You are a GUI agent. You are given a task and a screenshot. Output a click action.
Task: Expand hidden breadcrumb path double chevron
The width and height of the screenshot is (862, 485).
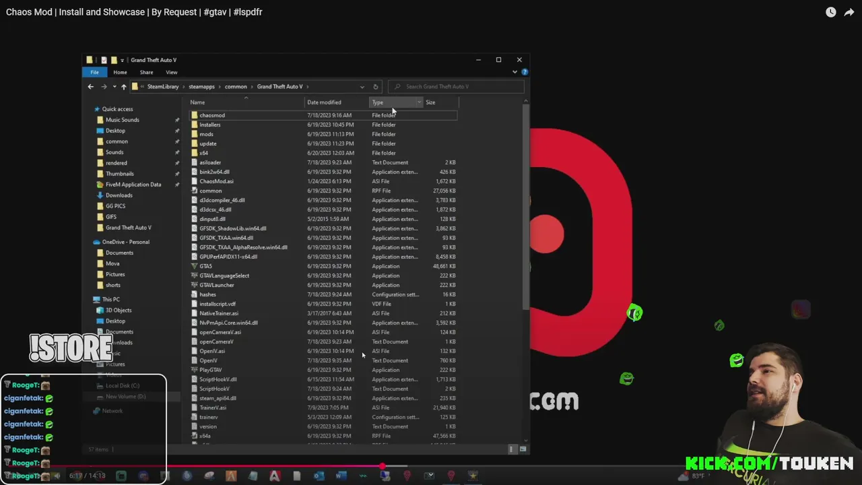pos(142,86)
